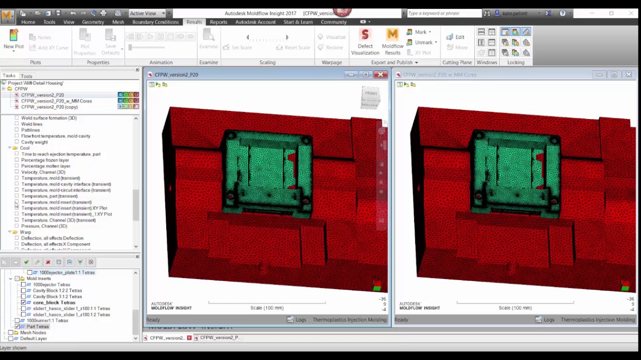The height and width of the screenshot is (360, 641).
Task: Collapse the Warp results folder
Action: click(10, 232)
